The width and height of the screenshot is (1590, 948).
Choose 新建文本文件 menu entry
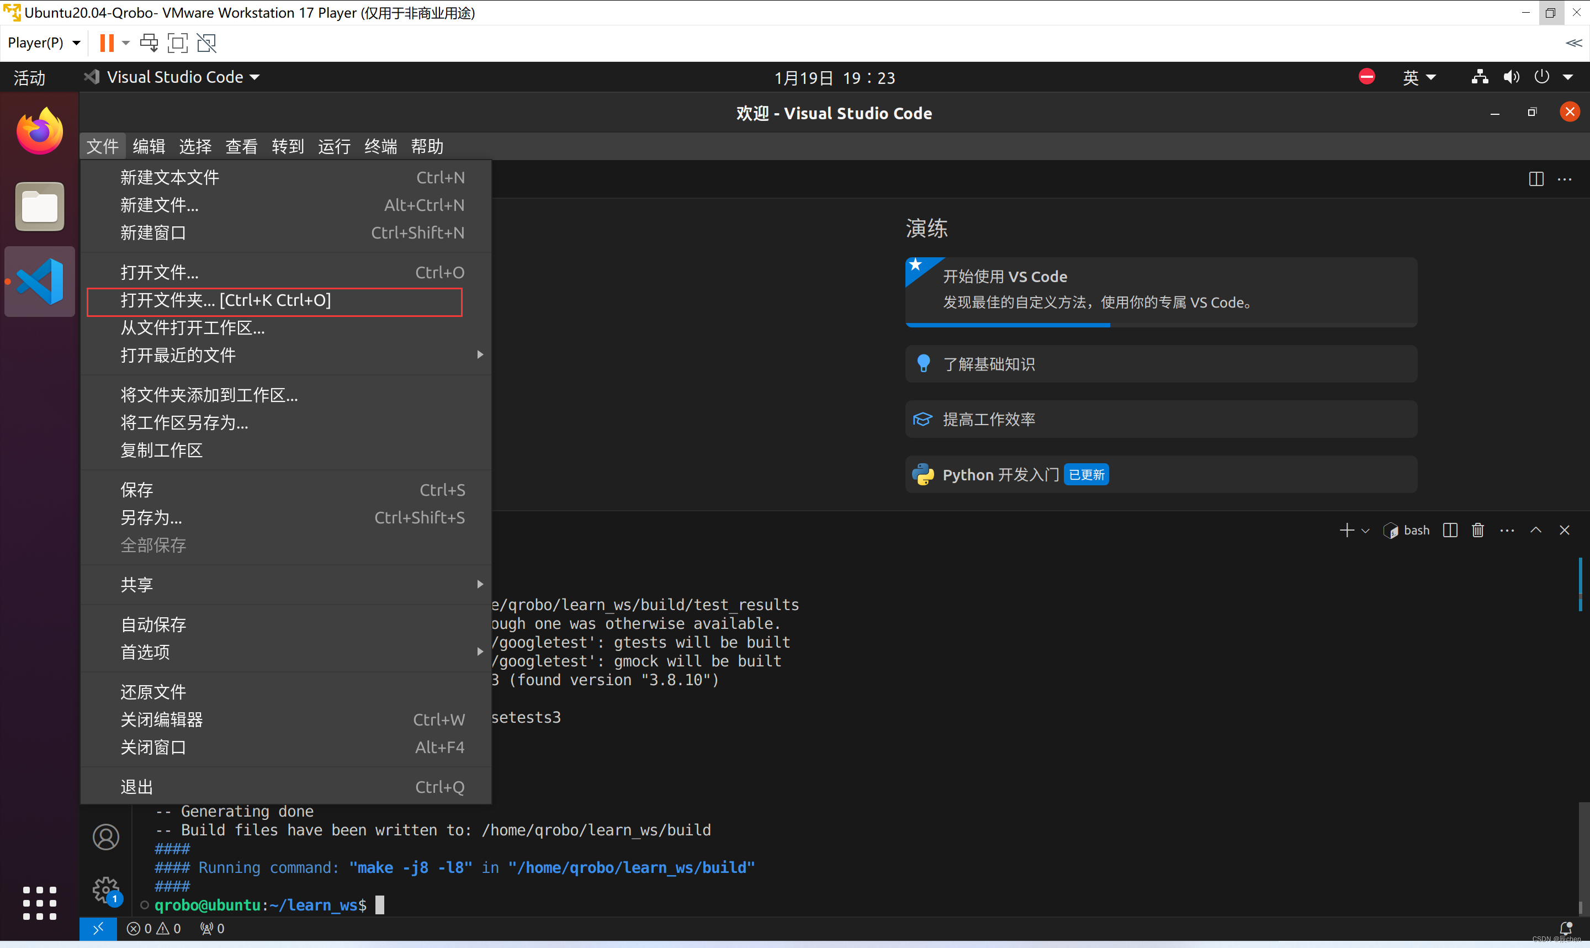click(285, 177)
